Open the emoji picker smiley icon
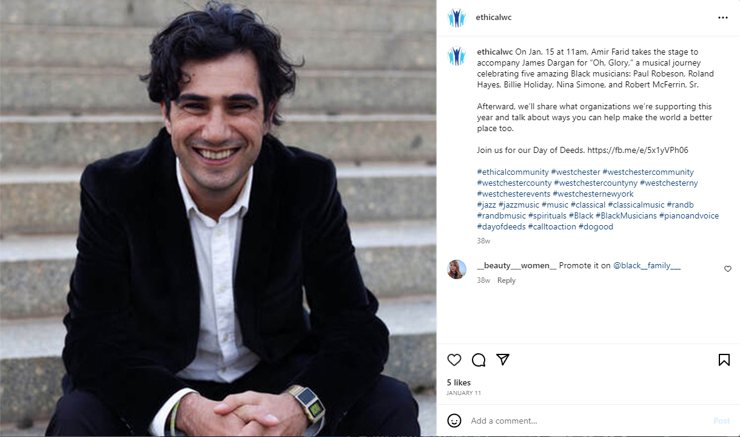 tap(454, 420)
